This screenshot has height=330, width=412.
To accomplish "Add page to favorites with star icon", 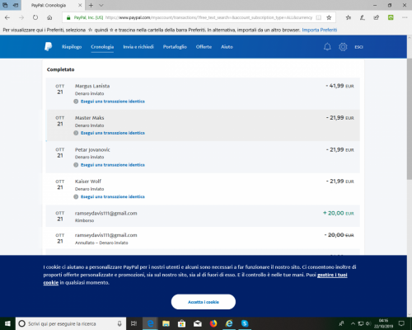I will click(x=329, y=17).
